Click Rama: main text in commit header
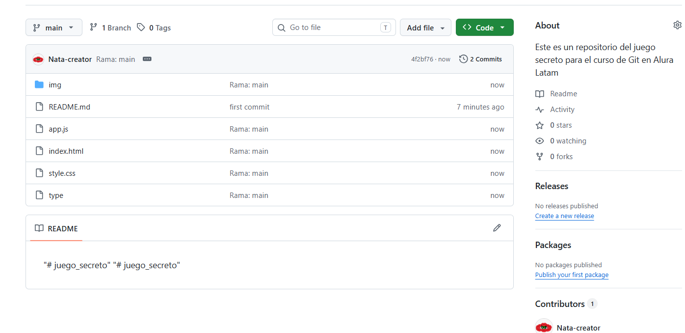 coord(115,59)
